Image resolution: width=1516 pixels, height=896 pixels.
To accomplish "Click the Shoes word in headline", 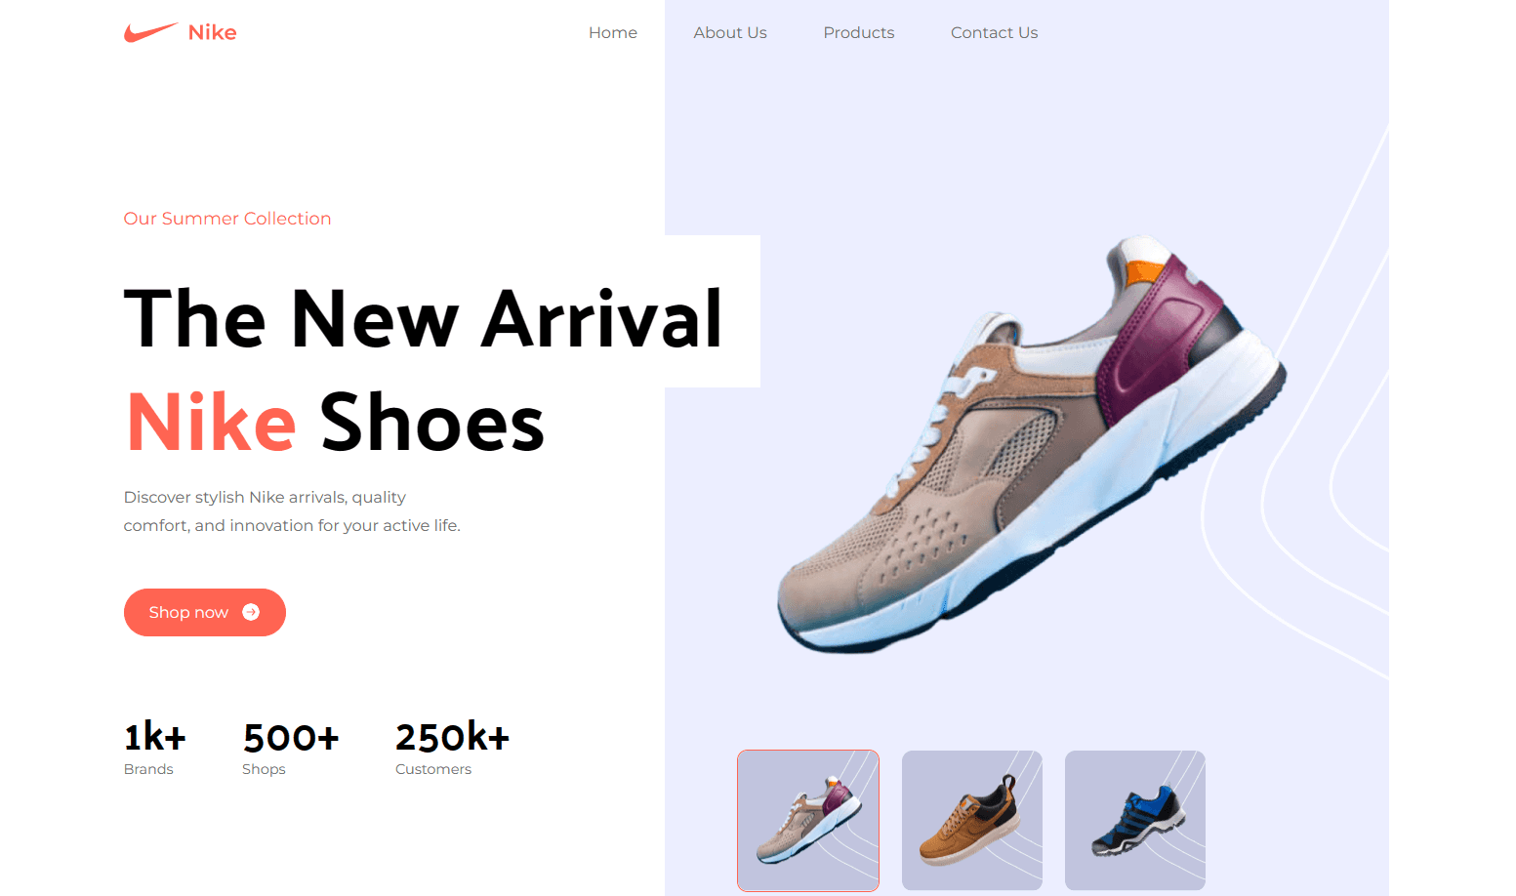I will pos(431,422).
